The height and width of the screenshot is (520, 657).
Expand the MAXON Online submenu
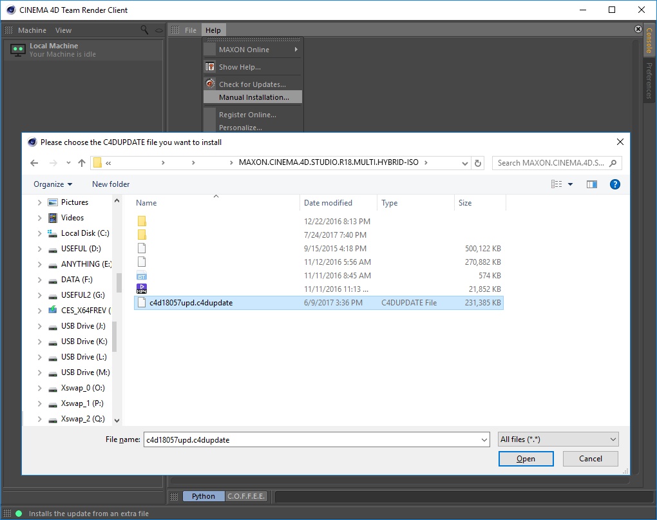click(x=252, y=50)
